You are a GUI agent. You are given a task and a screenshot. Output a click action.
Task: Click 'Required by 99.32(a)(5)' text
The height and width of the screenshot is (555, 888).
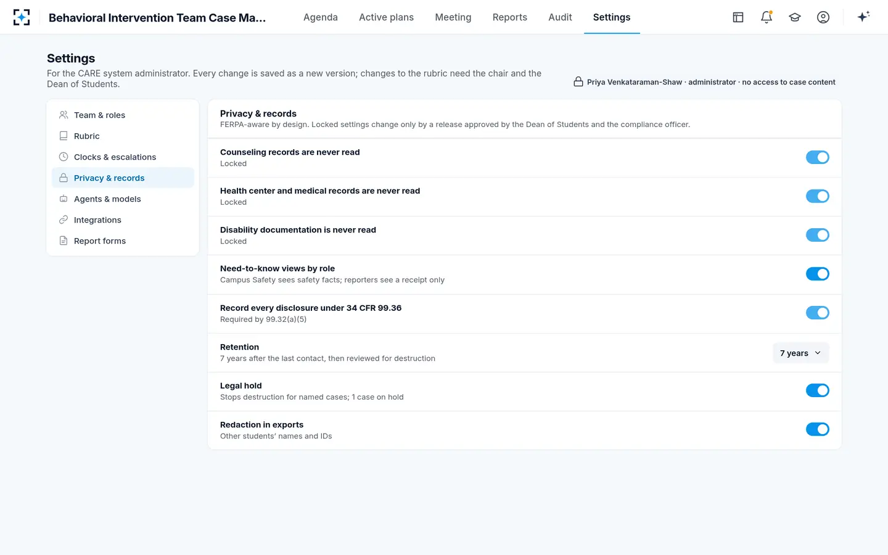tap(263, 319)
